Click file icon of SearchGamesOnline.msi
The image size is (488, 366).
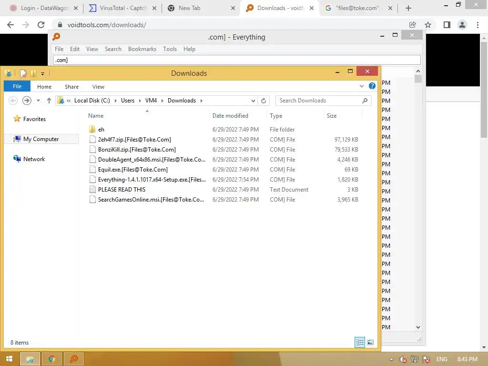click(x=92, y=199)
